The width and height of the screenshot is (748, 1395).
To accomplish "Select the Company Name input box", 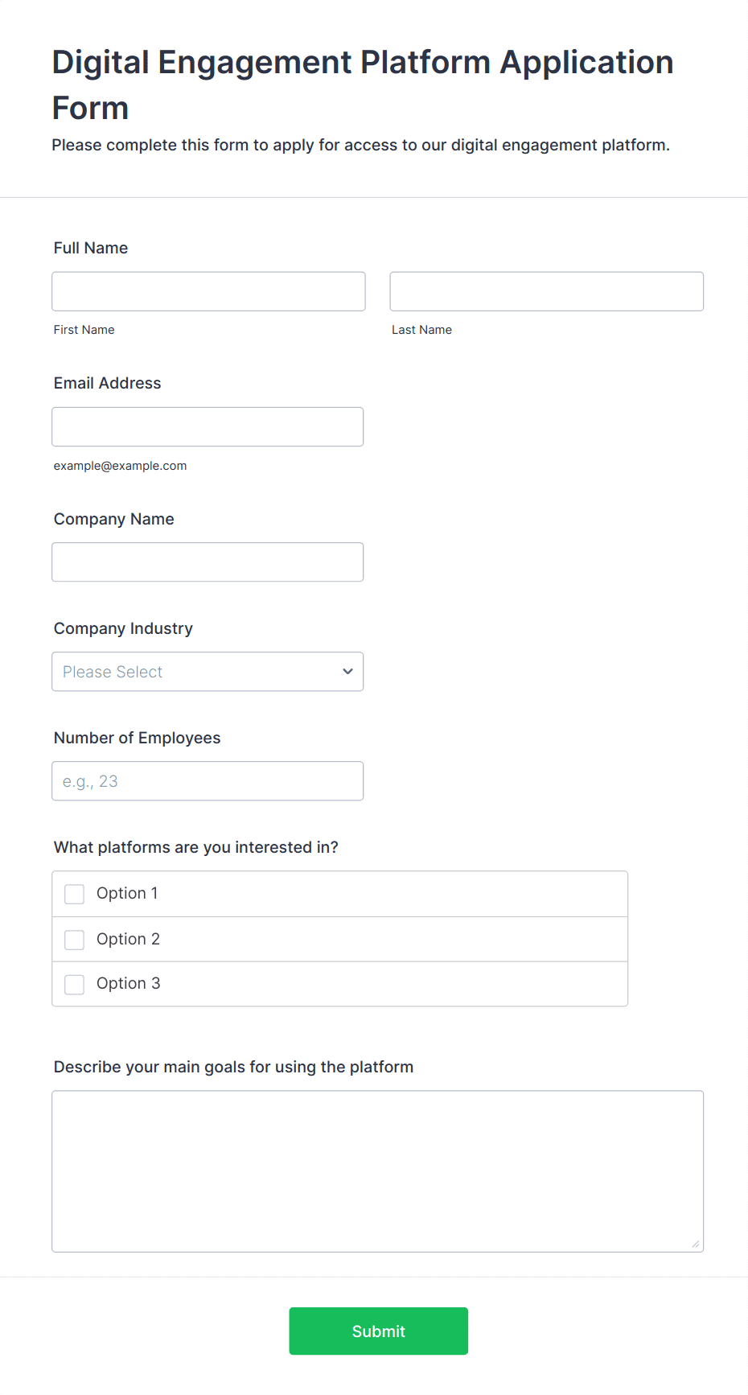I will click(208, 562).
